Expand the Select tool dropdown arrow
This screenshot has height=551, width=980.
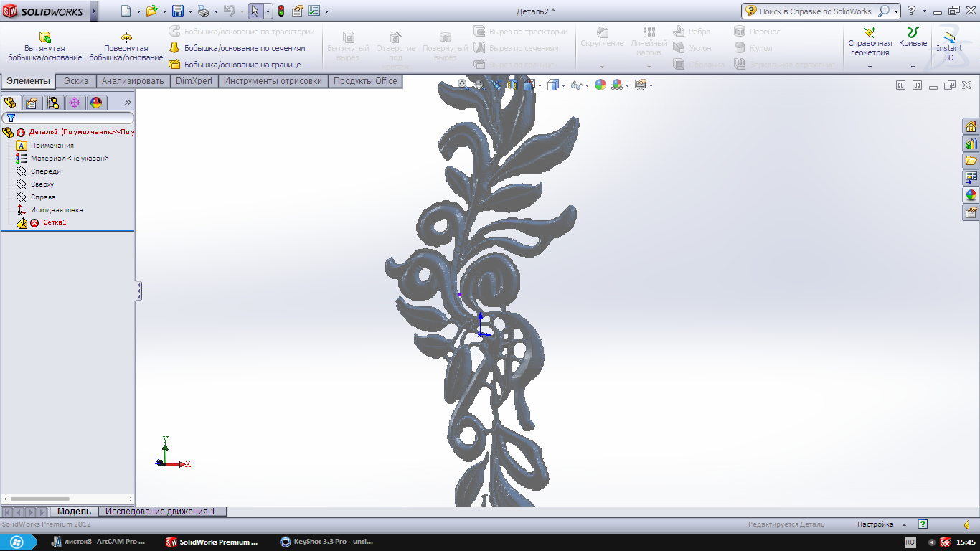tap(268, 11)
